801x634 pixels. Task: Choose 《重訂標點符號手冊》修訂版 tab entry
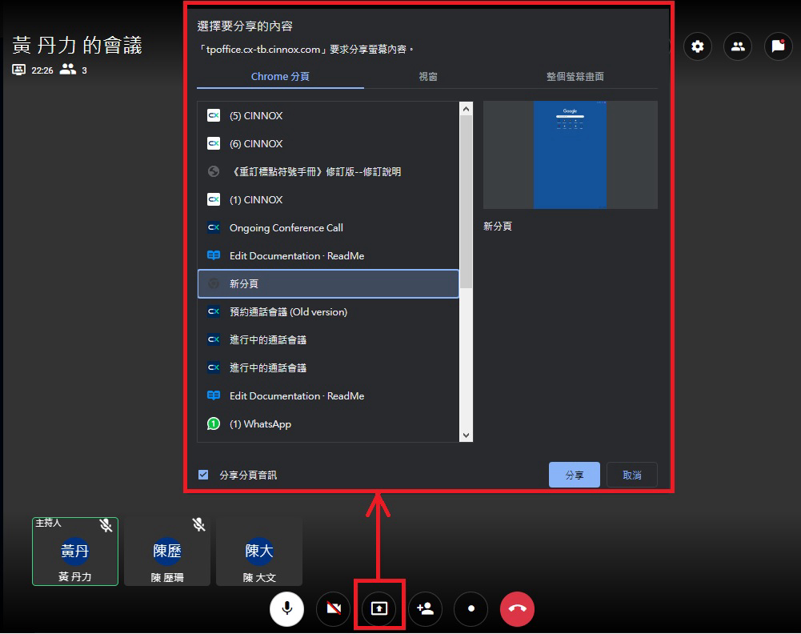pyautogui.click(x=328, y=171)
